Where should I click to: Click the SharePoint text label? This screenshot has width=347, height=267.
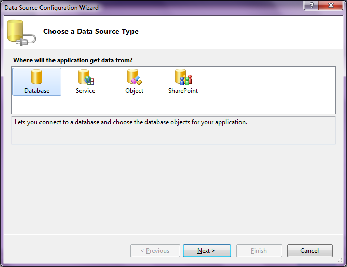click(x=183, y=91)
